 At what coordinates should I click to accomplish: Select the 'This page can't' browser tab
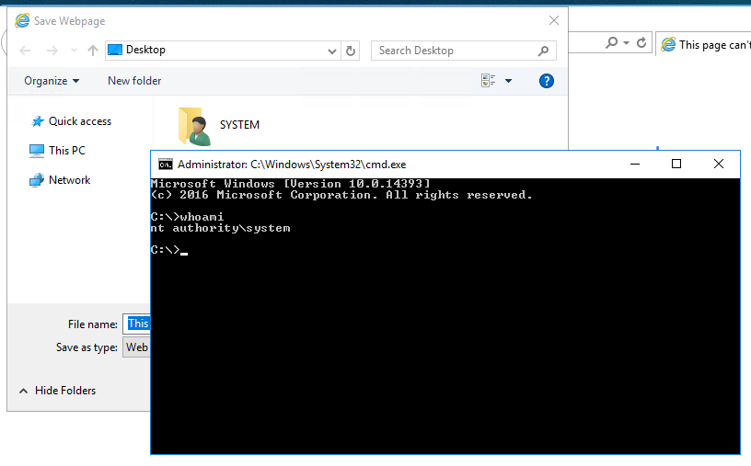pyautogui.click(x=703, y=45)
